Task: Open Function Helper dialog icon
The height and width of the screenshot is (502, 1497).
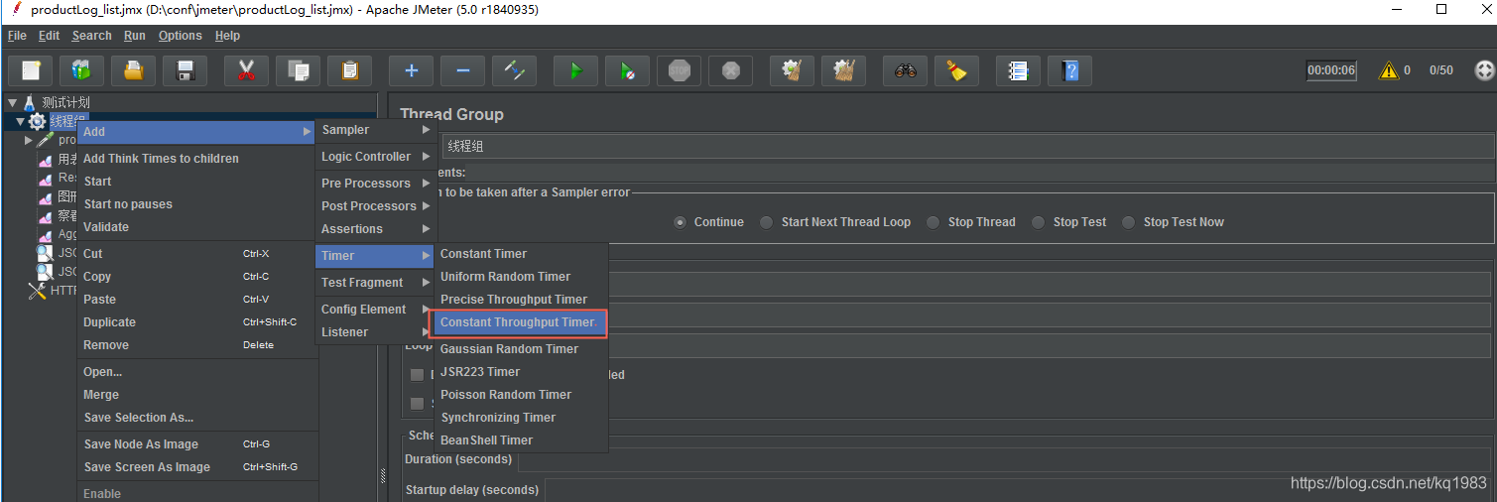Action: click(1019, 70)
